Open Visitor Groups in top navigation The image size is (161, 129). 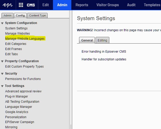point(108,5)
